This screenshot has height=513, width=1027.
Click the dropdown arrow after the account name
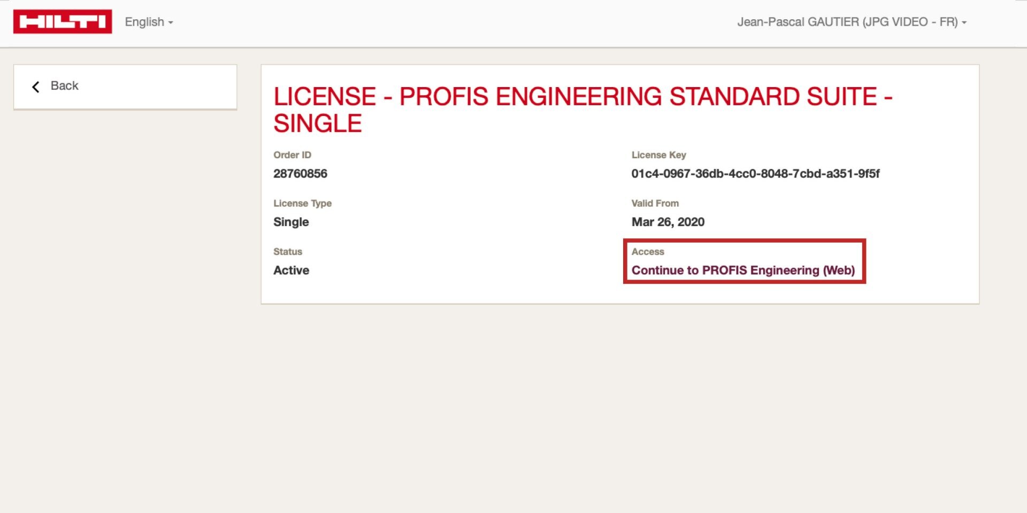tap(964, 22)
